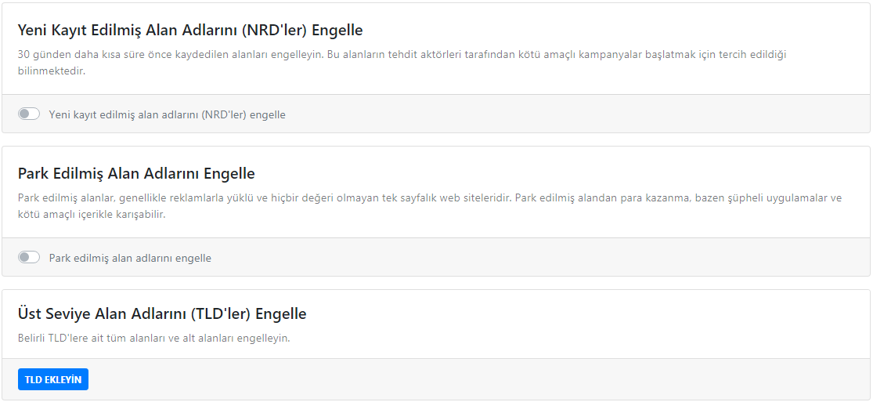
Task: Click empty gray footer right of NRD toggle label
Action: [548, 114]
